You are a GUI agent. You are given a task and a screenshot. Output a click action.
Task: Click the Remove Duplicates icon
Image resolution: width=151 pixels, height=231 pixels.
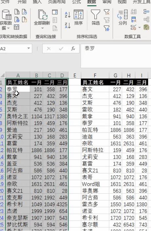[134, 19]
